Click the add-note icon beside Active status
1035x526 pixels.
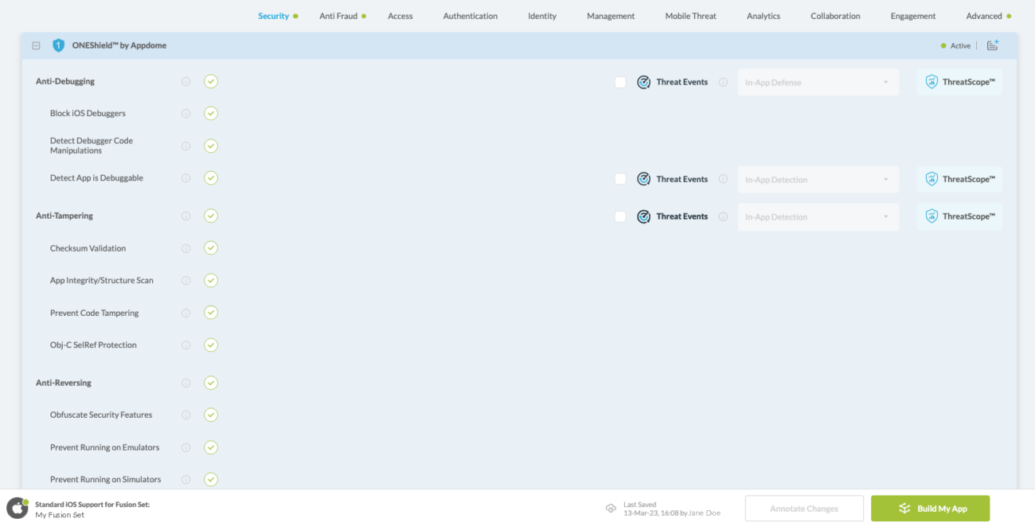tap(992, 45)
